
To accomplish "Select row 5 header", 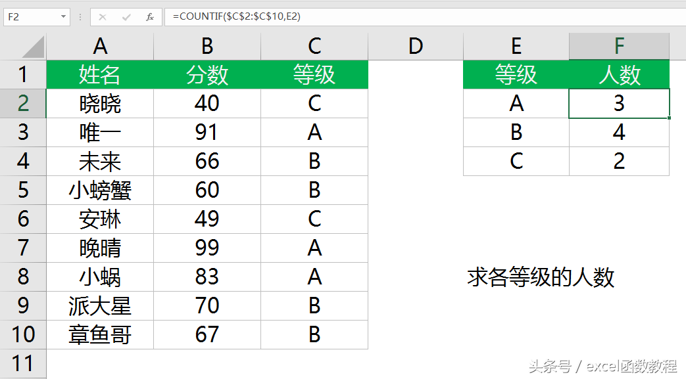I will coord(23,190).
